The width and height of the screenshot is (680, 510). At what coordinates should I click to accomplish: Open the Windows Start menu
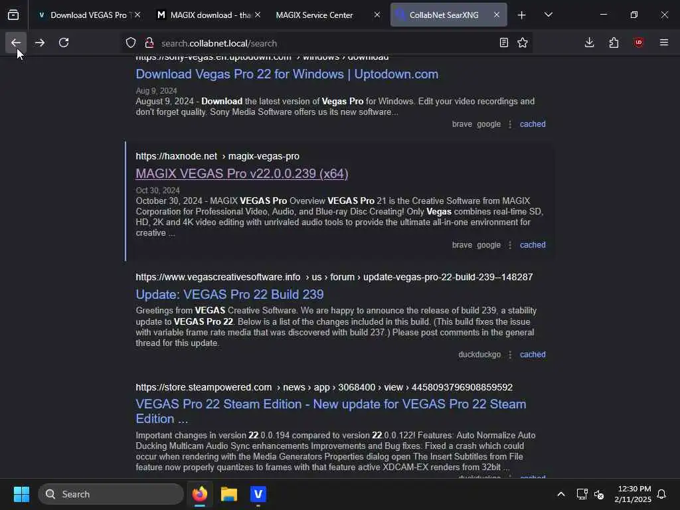(21, 494)
